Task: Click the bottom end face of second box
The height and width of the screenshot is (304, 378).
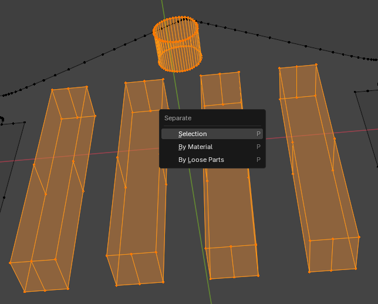Action: point(135,269)
